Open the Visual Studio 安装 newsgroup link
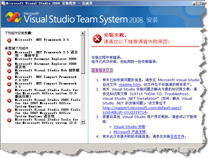209x158 pixels. (x=129, y=127)
